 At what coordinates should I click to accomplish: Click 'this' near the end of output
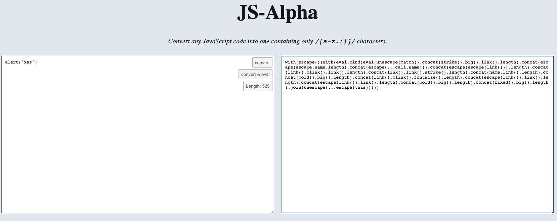coord(360,87)
